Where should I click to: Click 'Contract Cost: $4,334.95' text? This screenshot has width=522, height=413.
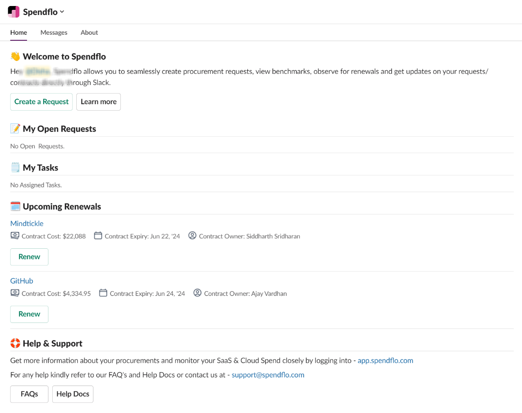click(56, 293)
